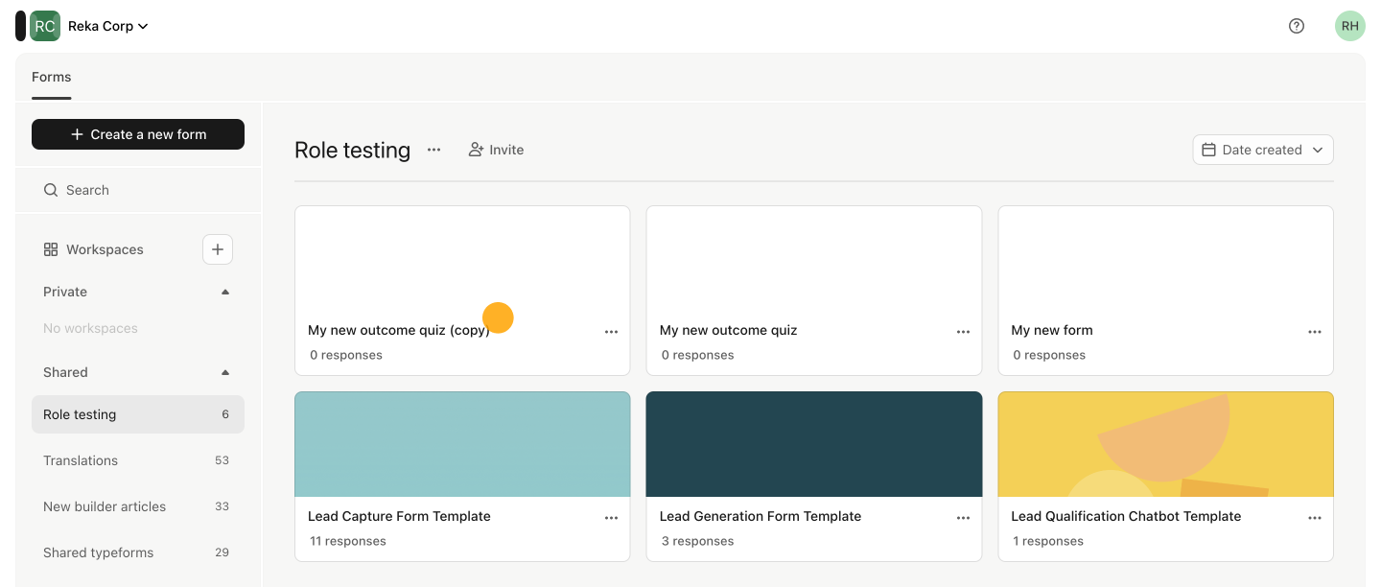Click Create a new form button
Image resolution: width=1381 pixels, height=587 pixels.
click(138, 134)
